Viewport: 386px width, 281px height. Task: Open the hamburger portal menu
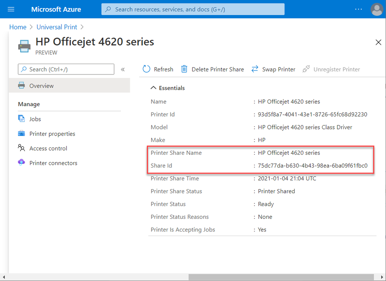pyautogui.click(x=11, y=9)
